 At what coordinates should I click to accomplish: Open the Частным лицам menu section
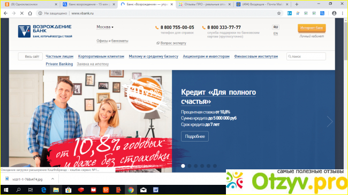(59, 57)
